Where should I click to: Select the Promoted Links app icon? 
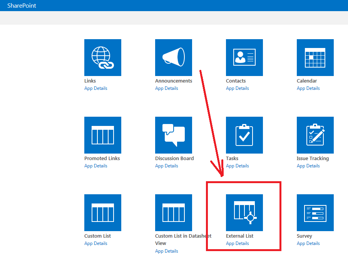click(102, 135)
